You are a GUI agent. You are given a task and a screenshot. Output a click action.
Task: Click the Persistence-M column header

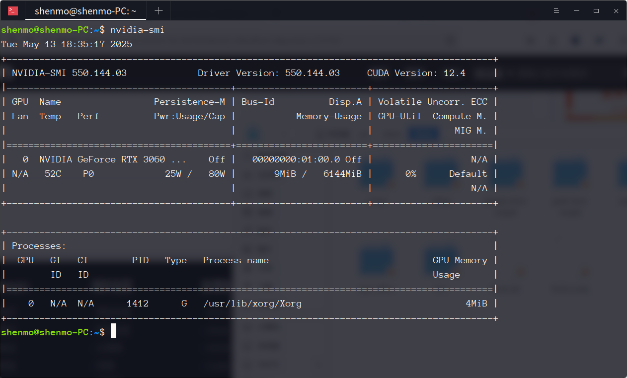pos(189,102)
